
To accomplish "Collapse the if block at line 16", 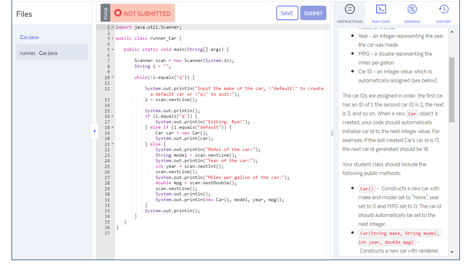I will (x=113, y=116).
